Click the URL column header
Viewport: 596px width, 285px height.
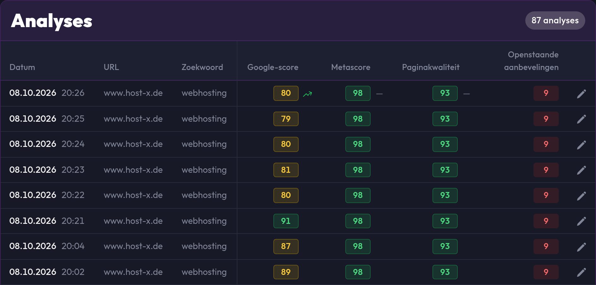coord(111,67)
